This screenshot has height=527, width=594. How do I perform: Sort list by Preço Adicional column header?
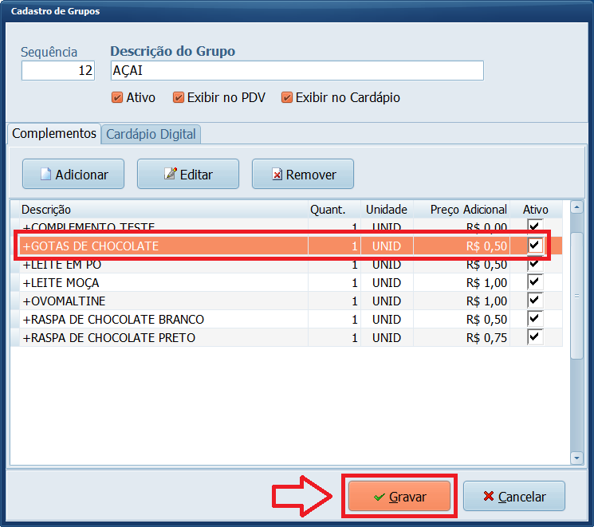[x=468, y=210]
